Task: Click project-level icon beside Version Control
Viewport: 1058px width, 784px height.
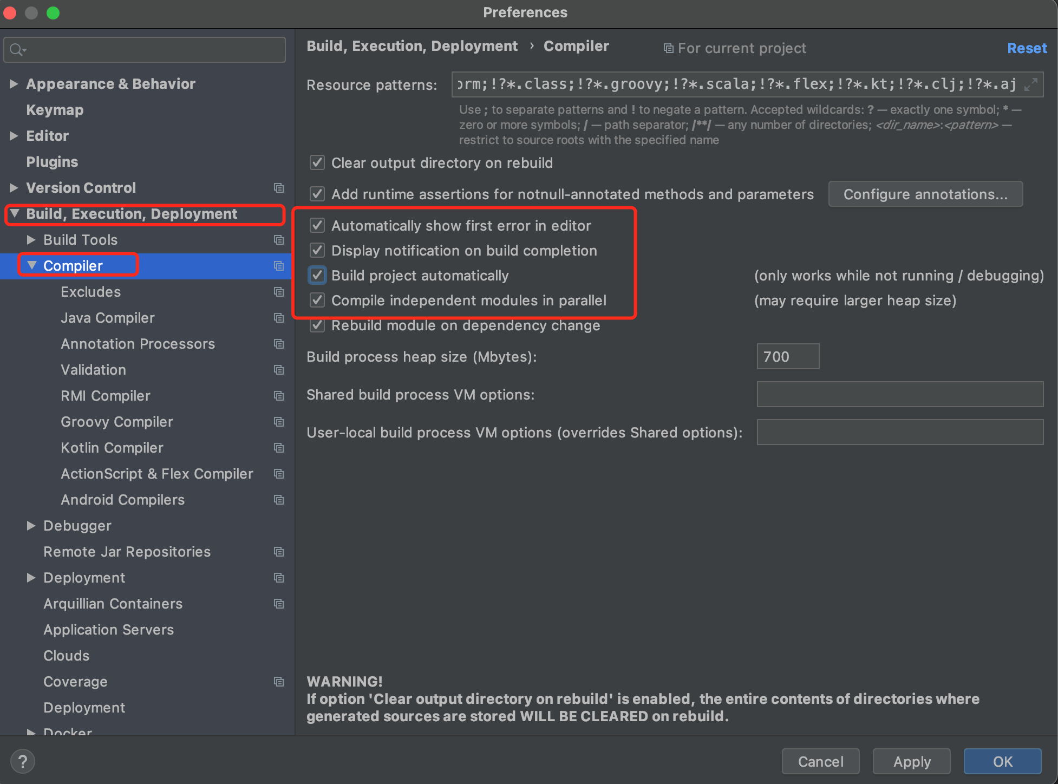Action: coord(279,188)
